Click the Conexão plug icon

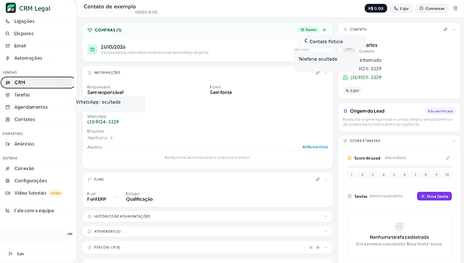point(8,168)
